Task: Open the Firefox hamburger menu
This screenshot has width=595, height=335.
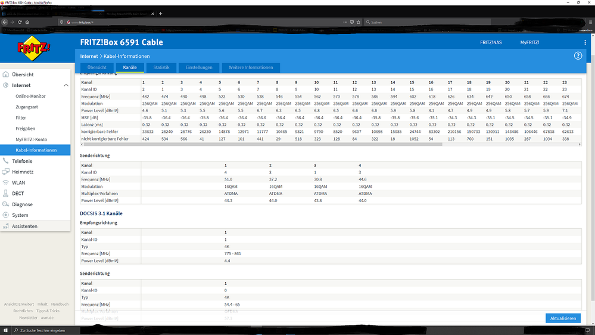Action: tap(590, 22)
